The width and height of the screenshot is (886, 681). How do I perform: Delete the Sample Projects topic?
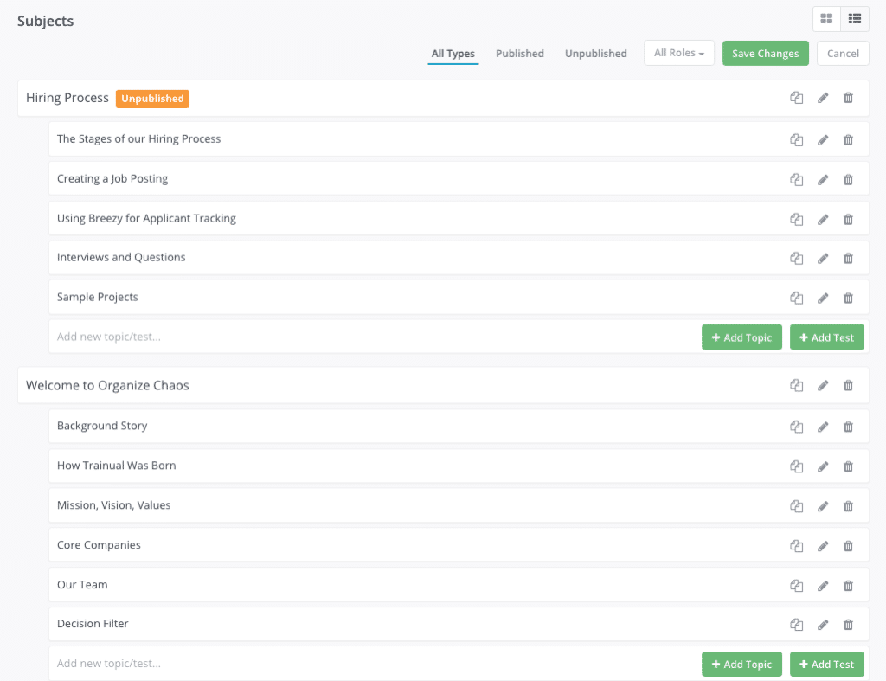pos(848,297)
